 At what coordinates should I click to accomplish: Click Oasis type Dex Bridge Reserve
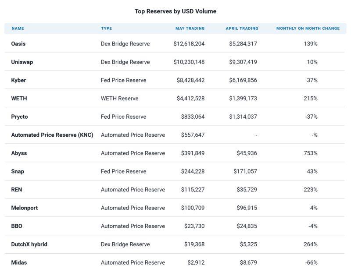[x=125, y=43]
